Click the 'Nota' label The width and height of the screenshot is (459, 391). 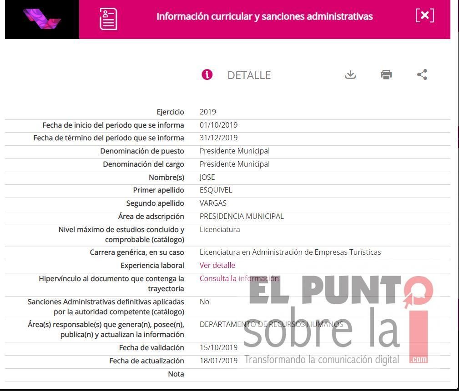point(176,374)
